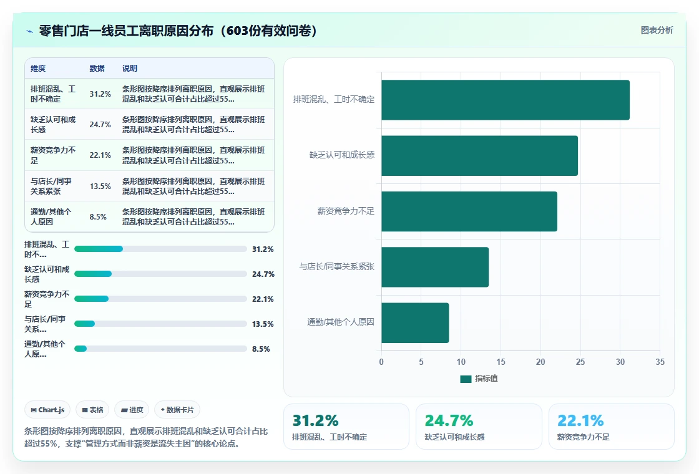Viewport: 699px width, 474px height.
Task: Click the 通勤/其他个人原因 chart bar
Action: click(415, 322)
